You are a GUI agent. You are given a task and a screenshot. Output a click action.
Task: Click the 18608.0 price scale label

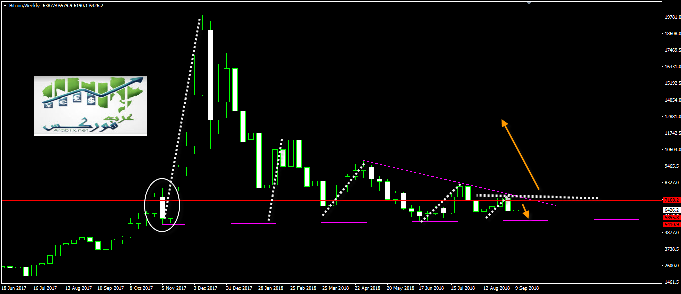point(672,34)
